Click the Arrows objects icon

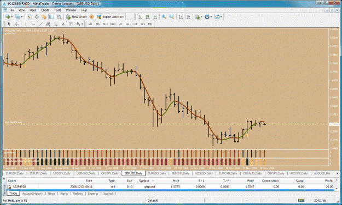tap(78, 24)
